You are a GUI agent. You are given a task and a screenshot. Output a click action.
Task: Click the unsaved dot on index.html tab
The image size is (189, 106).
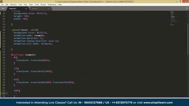(x=26, y=9)
